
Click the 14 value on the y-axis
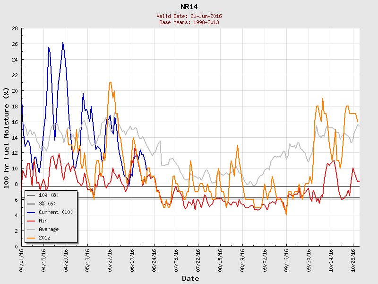coord(15,137)
